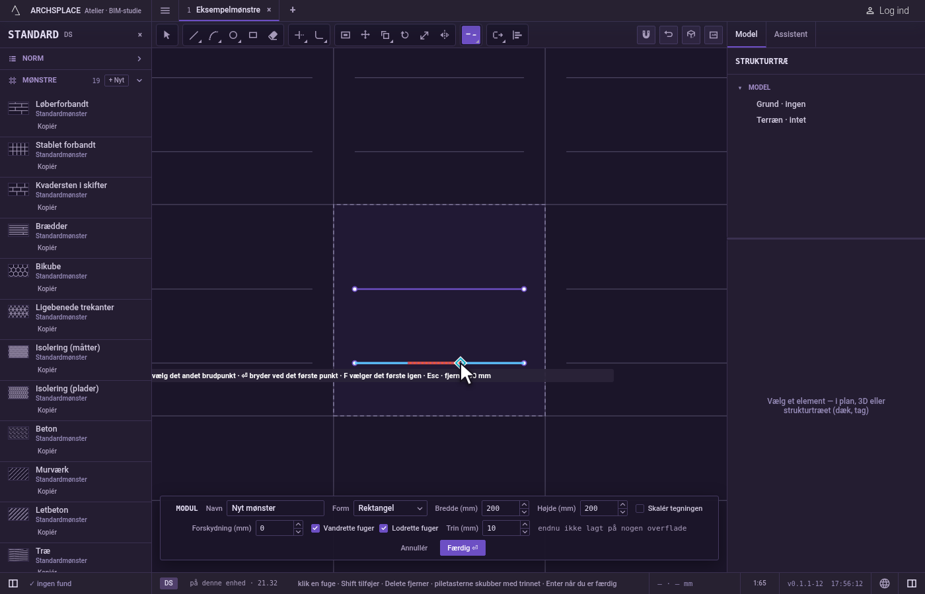This screenshot has width=925, height=594.
Task: Pick the line drawing tool
Action: (x=194, y=35)
